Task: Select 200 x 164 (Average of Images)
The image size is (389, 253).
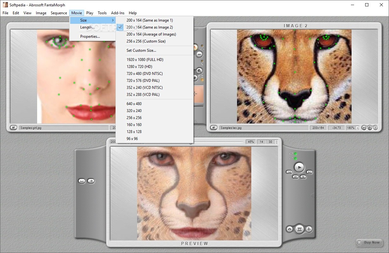Action: coord(155,34)
